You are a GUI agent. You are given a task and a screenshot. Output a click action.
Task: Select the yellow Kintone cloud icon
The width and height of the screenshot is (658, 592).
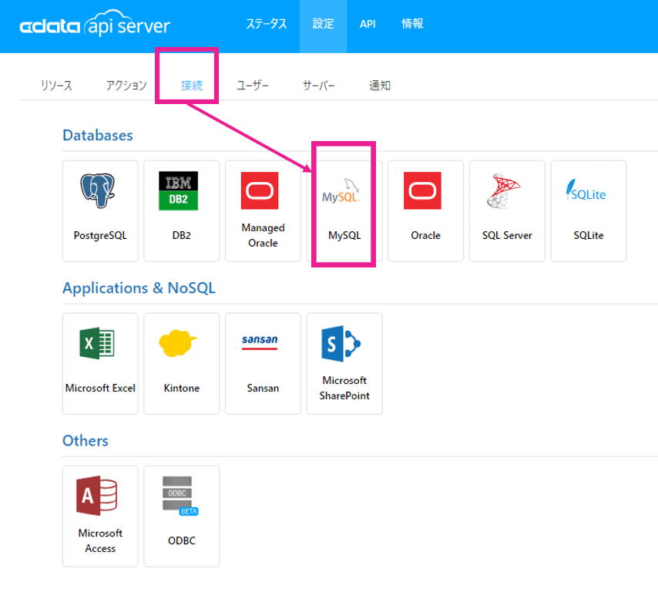click(x=177, y=343)
